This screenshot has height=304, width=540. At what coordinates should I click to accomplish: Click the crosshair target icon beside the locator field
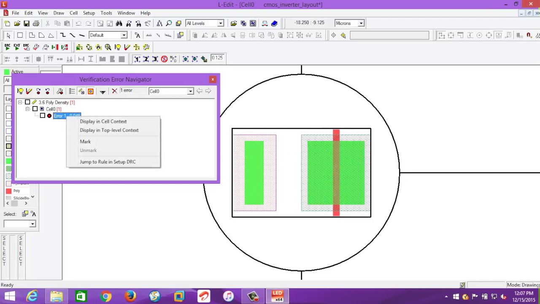tap(333, 35)
